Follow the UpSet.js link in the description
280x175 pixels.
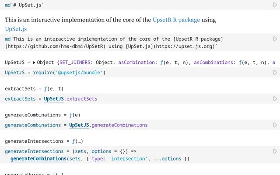point(16,29)
